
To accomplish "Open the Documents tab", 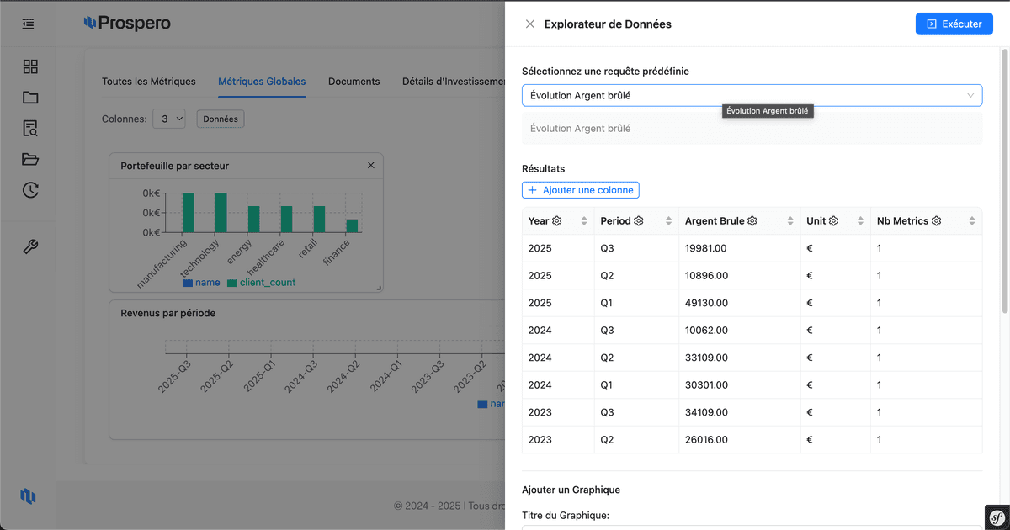I will 353,82.
